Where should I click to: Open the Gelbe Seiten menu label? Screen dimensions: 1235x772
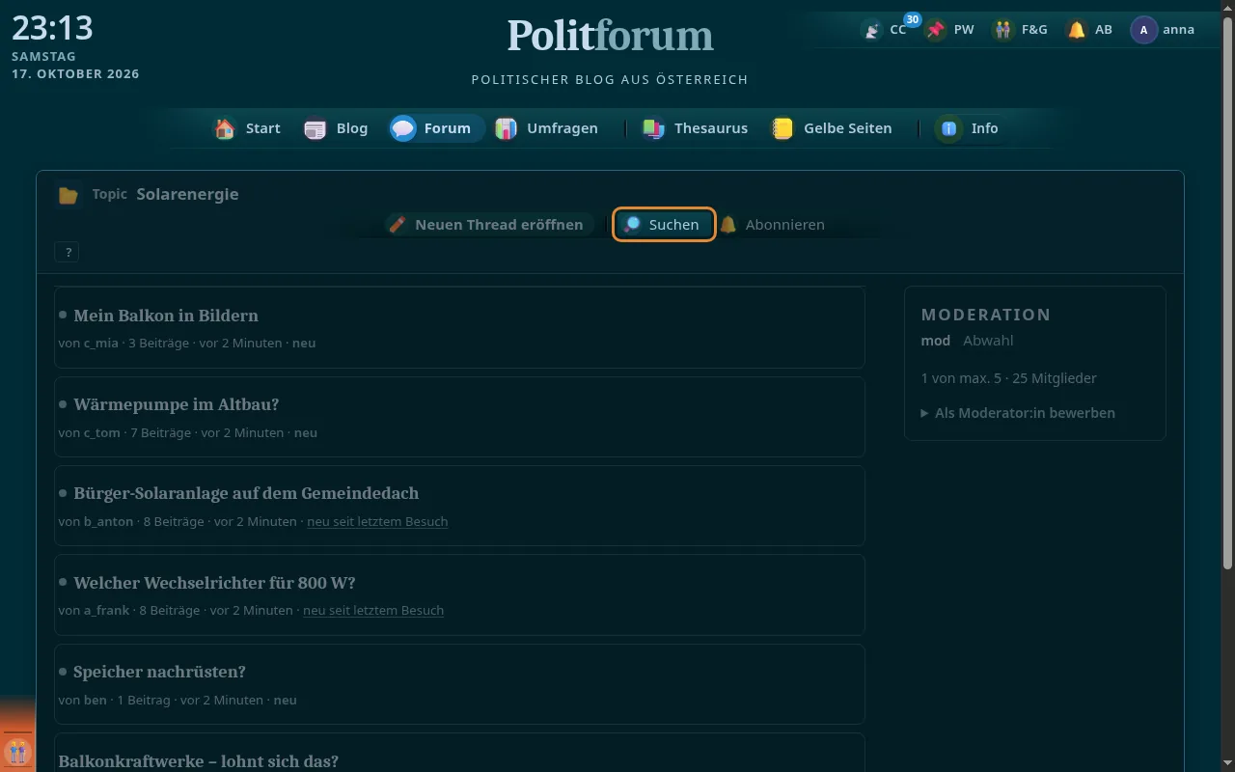pyautogui.click(x=848, y=128)
